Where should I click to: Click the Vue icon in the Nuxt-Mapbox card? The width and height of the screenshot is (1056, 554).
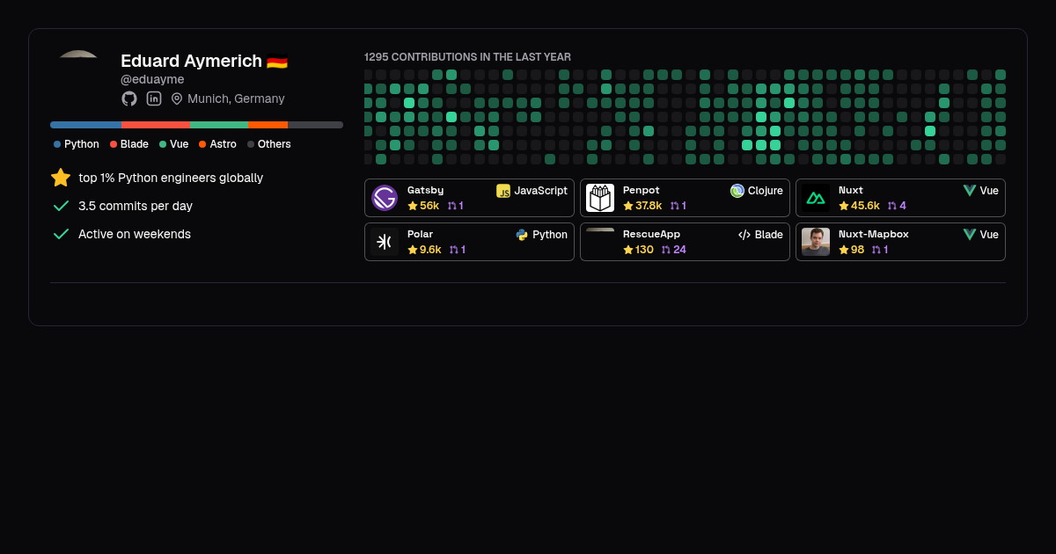coord(970,235)
